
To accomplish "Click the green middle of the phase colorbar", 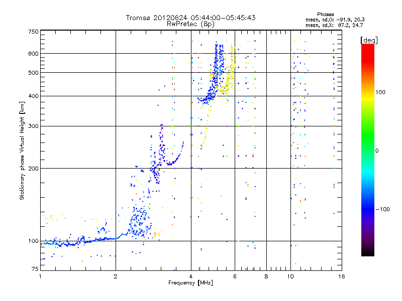I will [x=368, y=138].
